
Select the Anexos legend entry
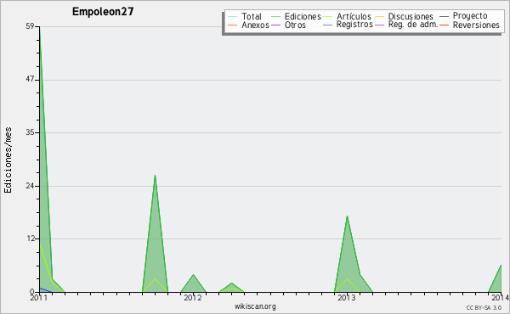tap(248, 25)
